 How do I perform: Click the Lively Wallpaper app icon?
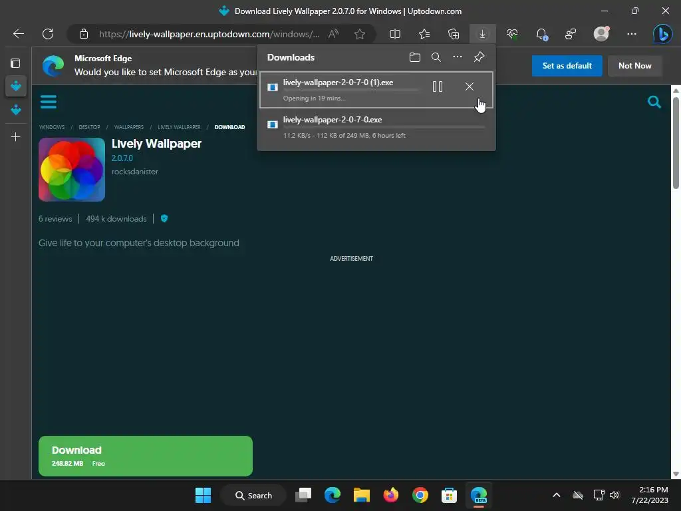tap(72, 170)
